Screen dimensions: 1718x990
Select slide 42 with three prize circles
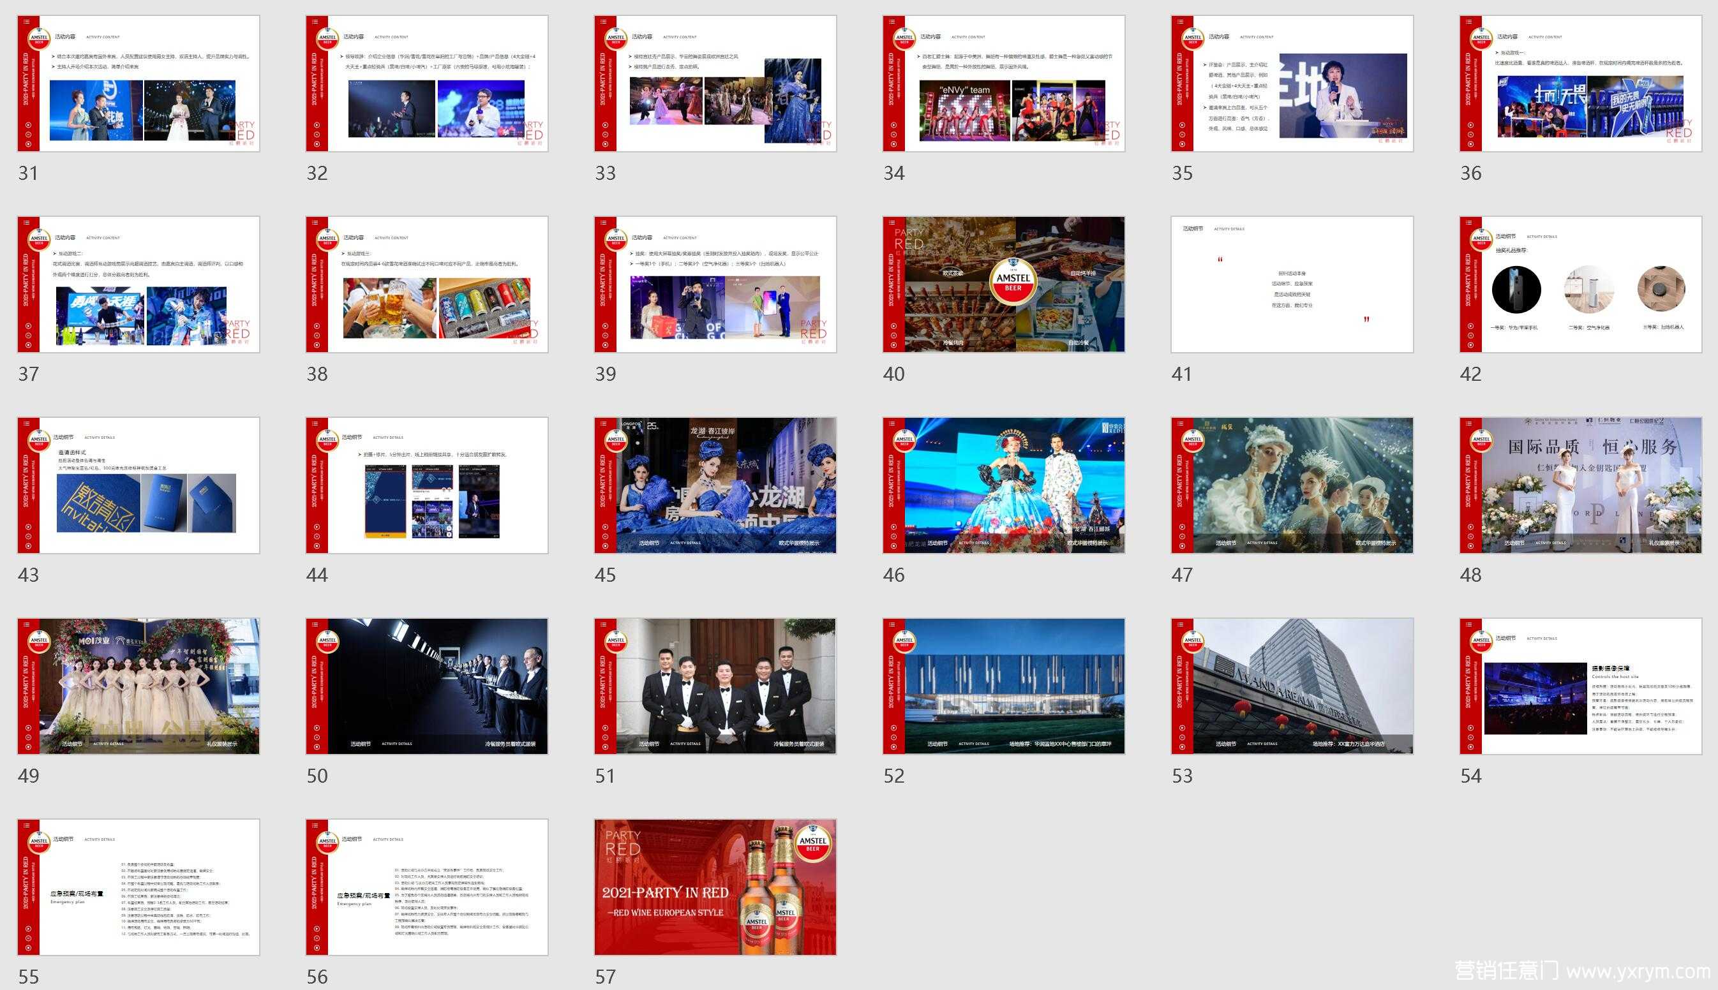[x=1581, y=284]
